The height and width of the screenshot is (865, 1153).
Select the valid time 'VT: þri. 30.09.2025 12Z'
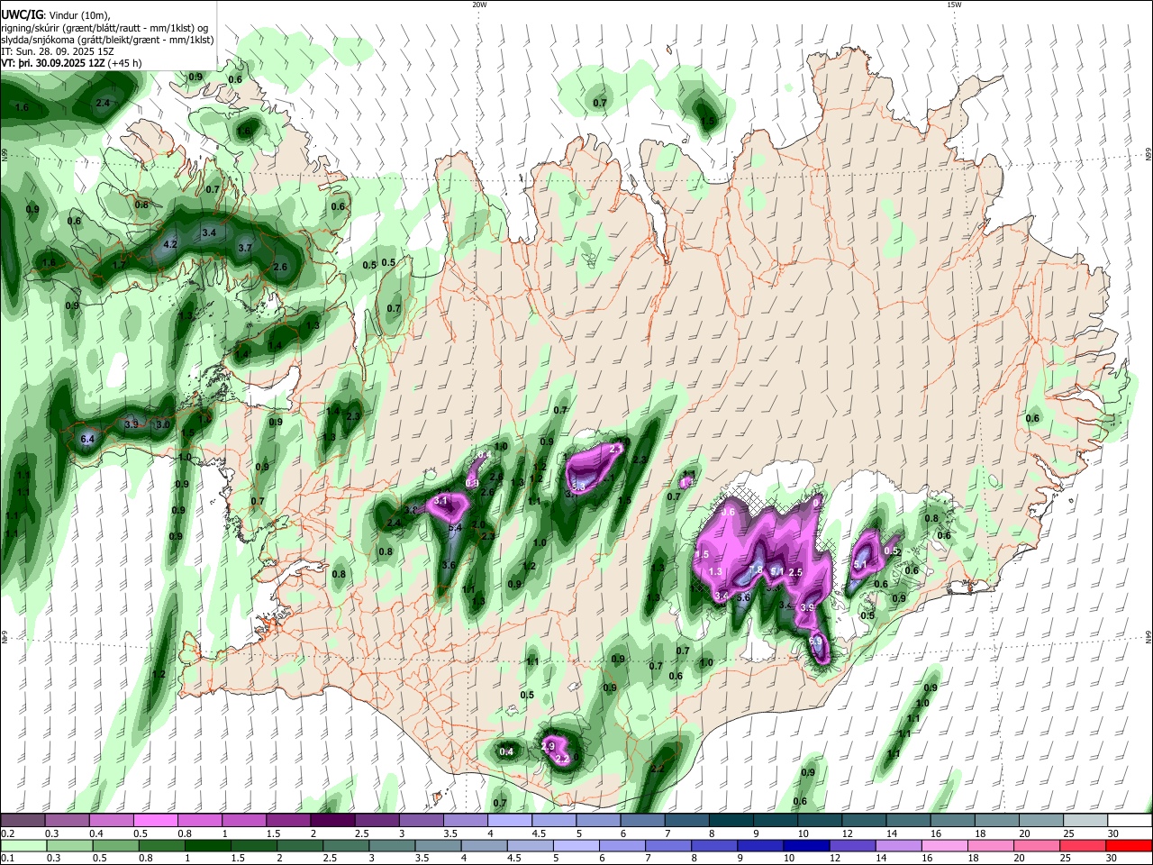click(52, 63)
